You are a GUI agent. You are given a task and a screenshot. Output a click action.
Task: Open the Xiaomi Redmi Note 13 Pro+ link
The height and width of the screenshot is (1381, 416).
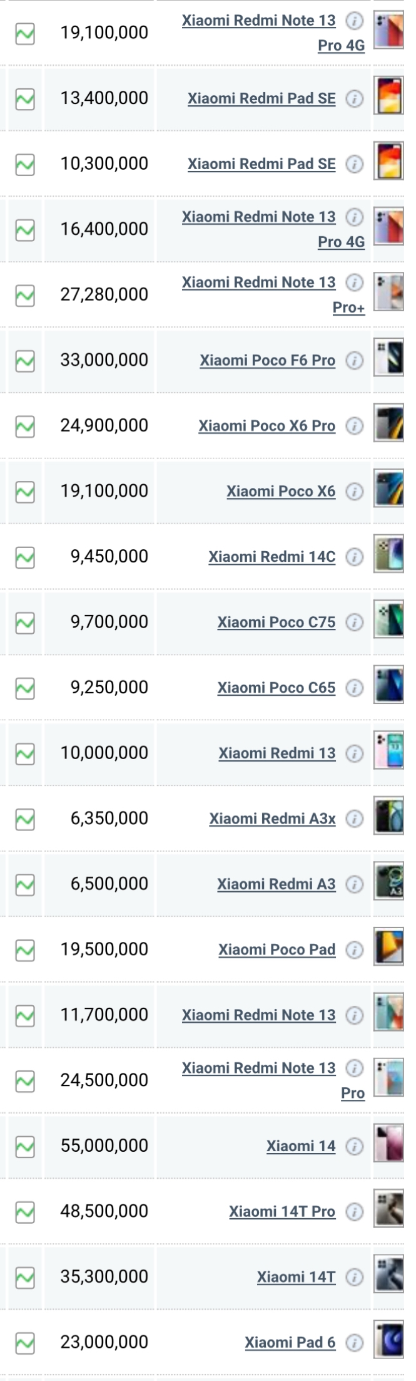pos(273,295)
